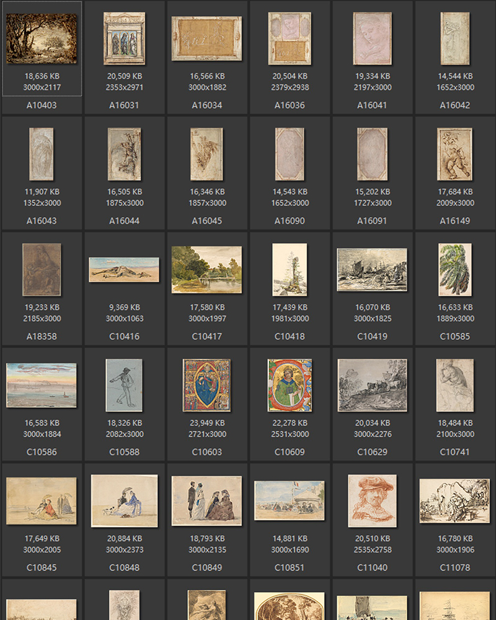Viewport: 496px width, 620px height.
Task: Select the A18358 brown seated figure sketch
Action: 42,270
